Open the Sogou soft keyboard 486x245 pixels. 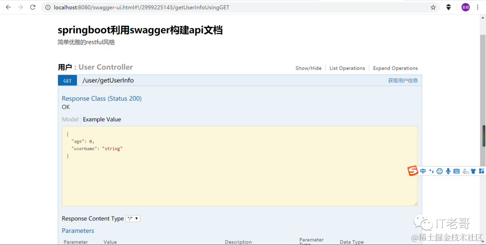click(x=456, y=171)
